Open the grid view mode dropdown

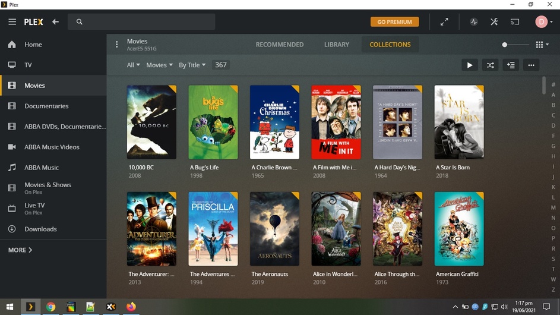[x=542, y=45]
